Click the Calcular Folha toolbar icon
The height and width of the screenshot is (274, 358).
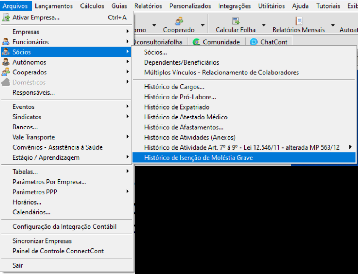[236, 21]
